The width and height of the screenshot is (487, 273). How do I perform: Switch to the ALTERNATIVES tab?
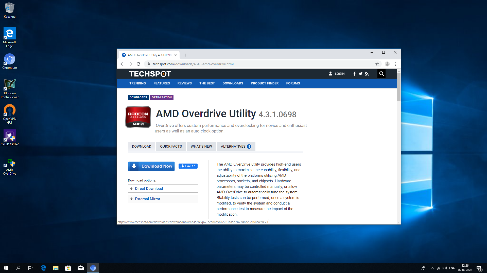coord(236,146)
